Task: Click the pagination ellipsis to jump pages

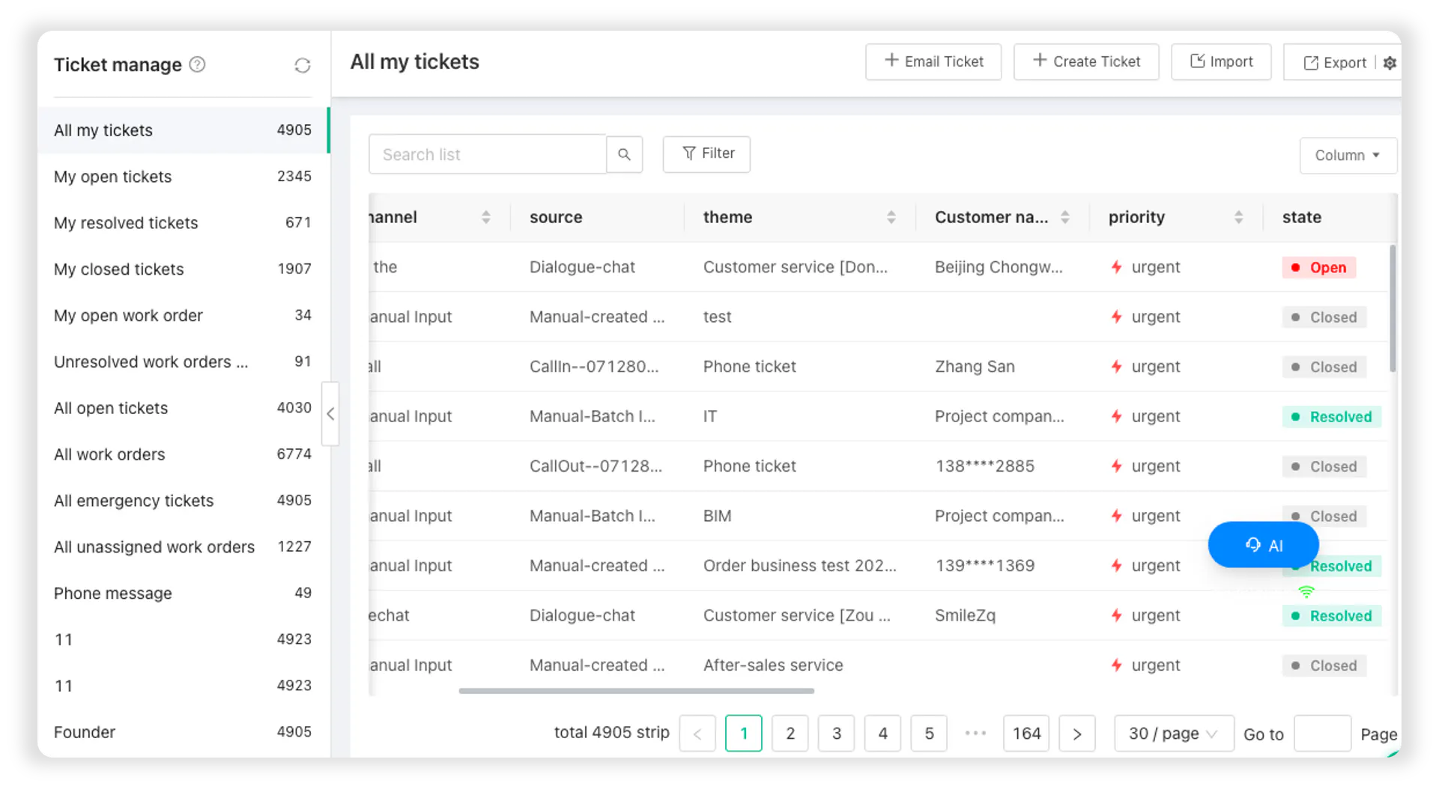Action: point(975,734)
